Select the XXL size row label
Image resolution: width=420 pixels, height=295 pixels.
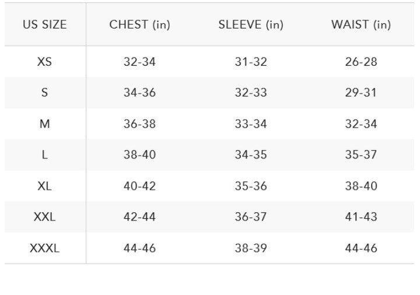tap(45, 217)
